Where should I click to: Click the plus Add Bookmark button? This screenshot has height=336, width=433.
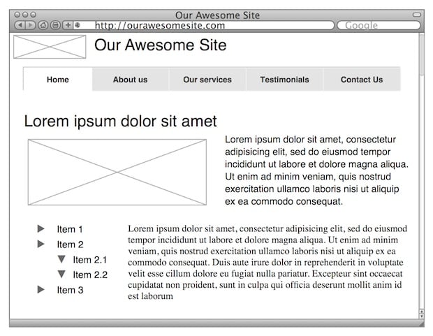click(68, 25)
